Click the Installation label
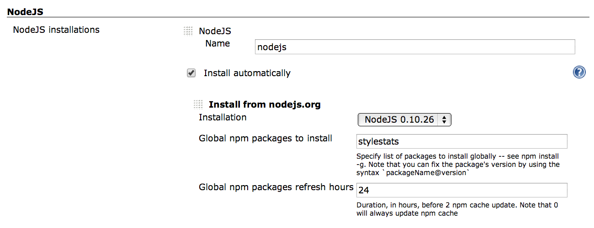This screenshot has width=594, height=228. point(223,117)
